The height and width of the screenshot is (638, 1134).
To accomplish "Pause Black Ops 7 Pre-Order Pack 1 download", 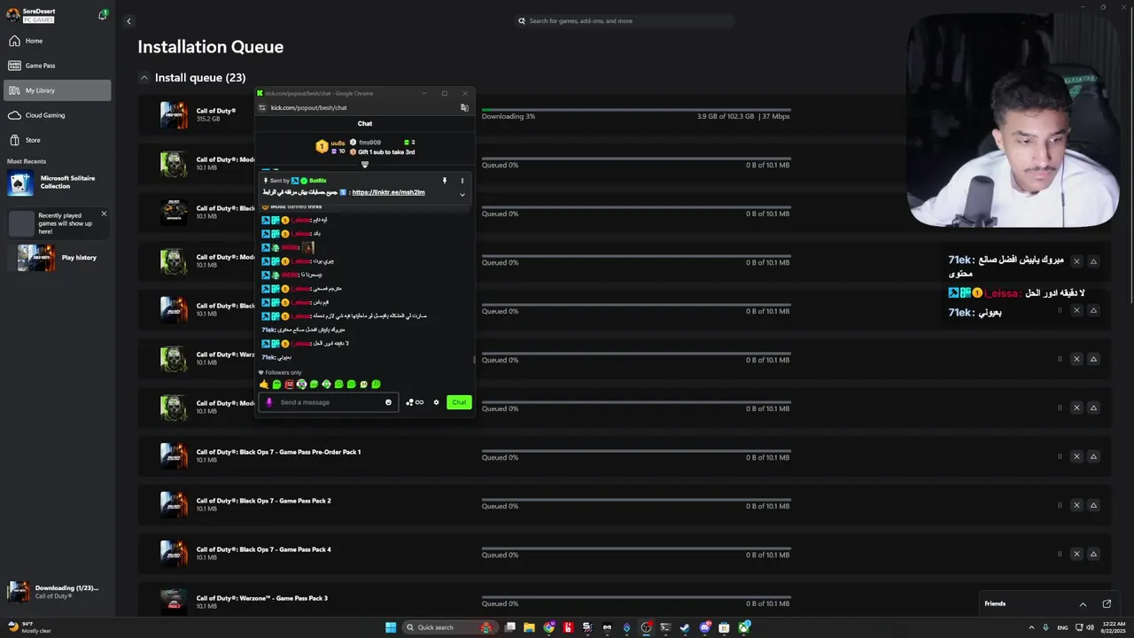I will pyautogui.click(x=1060, y=456).
